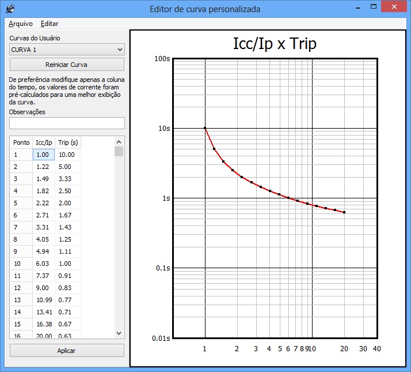This screenshot has height=372, width=411.
Task: Select Icc/Ip cell 1.82
Action: [x=44, y=191]
